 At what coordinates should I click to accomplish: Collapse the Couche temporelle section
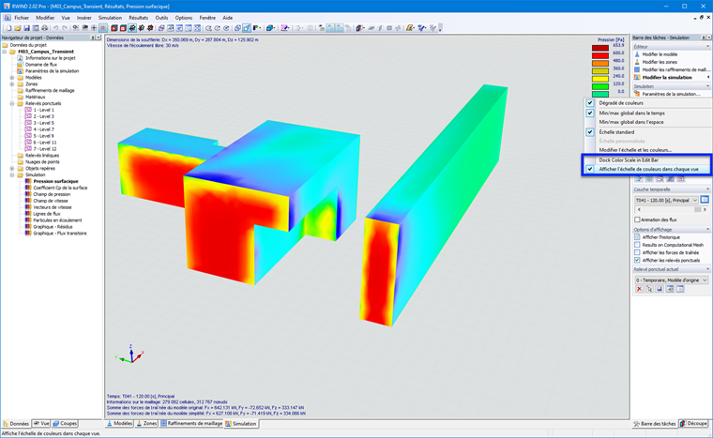pyautogui.click(x=707, y=189)
